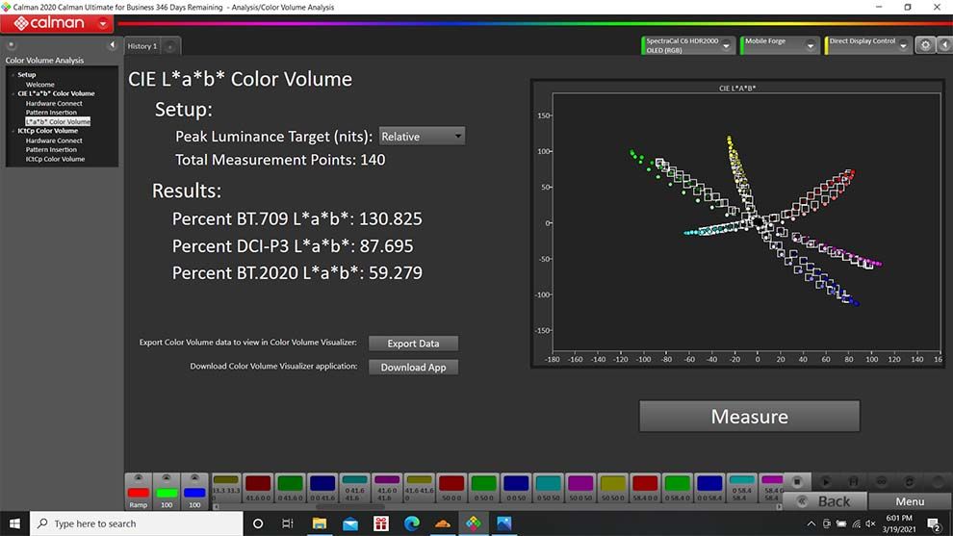
Task: Click the taskbar search box
Action: tap(136, 523)
